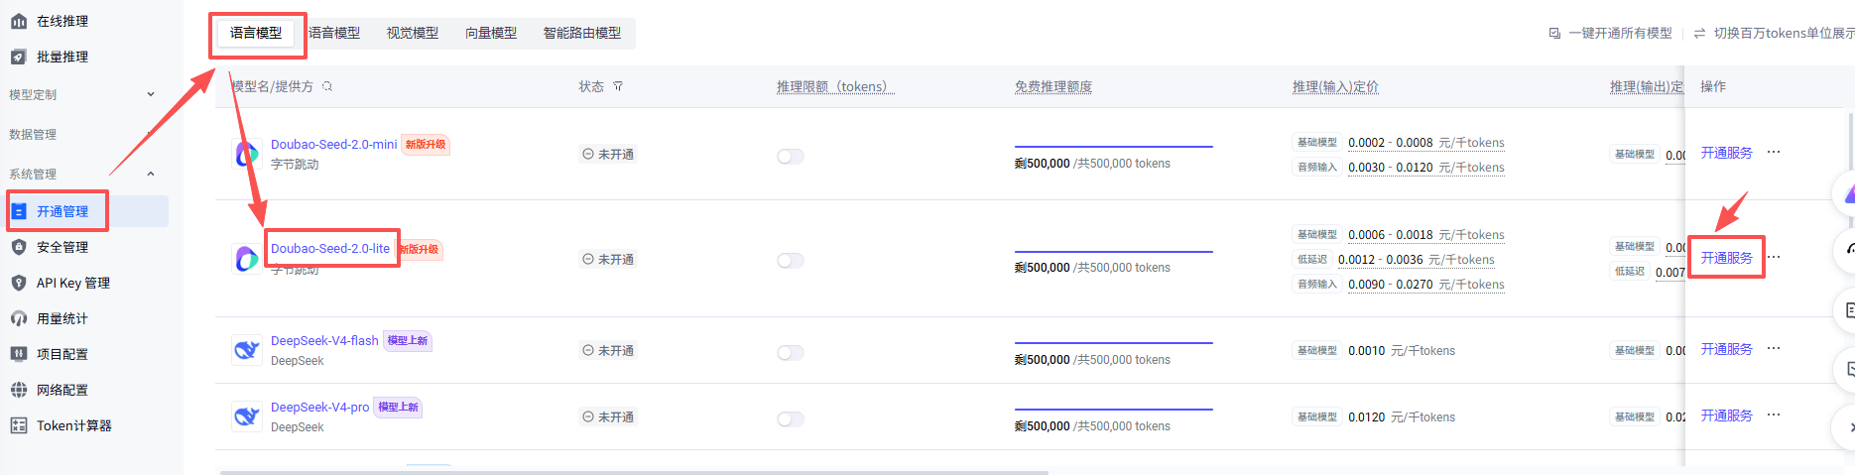Open 批量推理 in the sidebar

pos(62,57)
